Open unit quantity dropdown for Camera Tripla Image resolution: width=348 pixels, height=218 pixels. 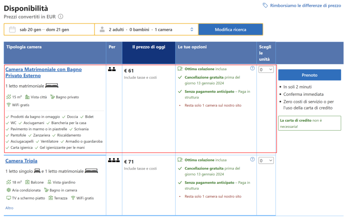coord(266,161)
